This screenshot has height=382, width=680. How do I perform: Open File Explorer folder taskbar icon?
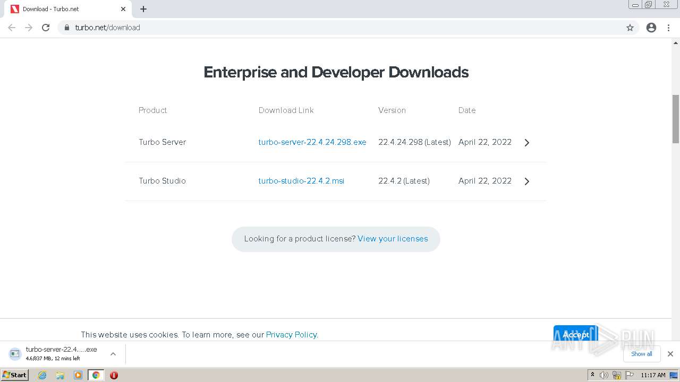[x=60, y=375]
